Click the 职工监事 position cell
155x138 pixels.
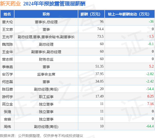point(46,97)
